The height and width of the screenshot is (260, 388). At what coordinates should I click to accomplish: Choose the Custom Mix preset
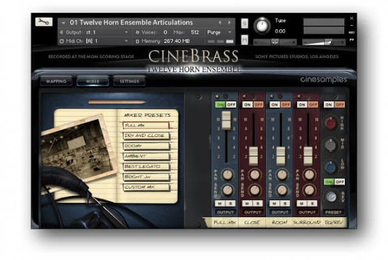[x=146, y=187]
